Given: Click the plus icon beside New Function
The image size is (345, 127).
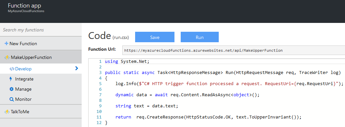Looking at the screenshot, I should point(6,44).
